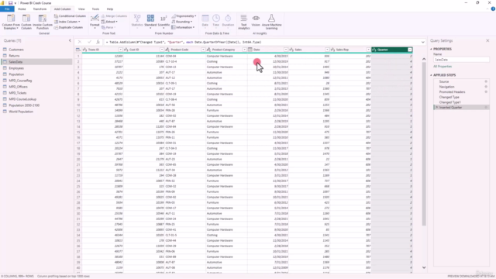Open Quarter column filter dropdown

tap(410, 50)
